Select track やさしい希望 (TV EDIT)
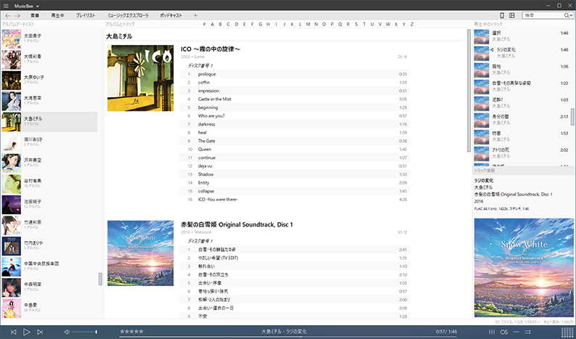The image size is (576, 339). (x=294, y=258)
